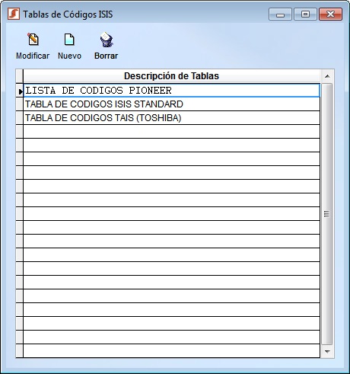The width and height of the screenshot is (350, 374).
Task: Close the Tablas de Códigos ISIS window
Action: pos(330,14)
